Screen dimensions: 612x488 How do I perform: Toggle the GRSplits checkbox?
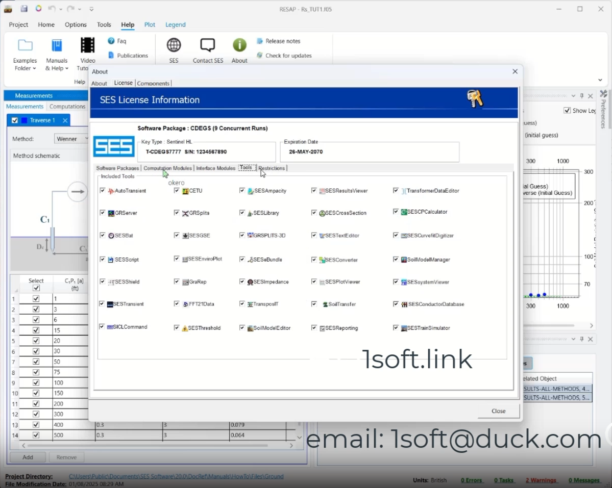(x=177, y=213)
